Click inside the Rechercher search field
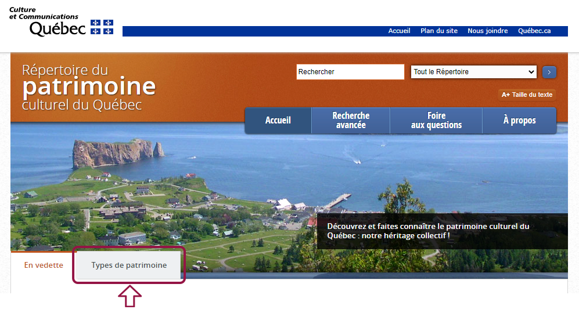Screen dimensions: 579x313 point(350,72)
